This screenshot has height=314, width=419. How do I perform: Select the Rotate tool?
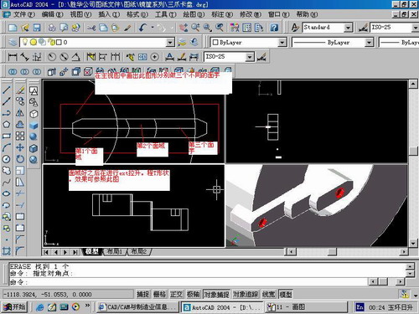[20, 159]
